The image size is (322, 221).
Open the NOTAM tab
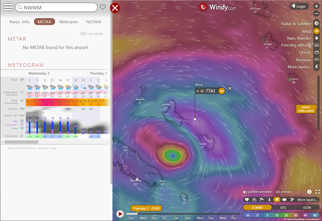[94, 22]
